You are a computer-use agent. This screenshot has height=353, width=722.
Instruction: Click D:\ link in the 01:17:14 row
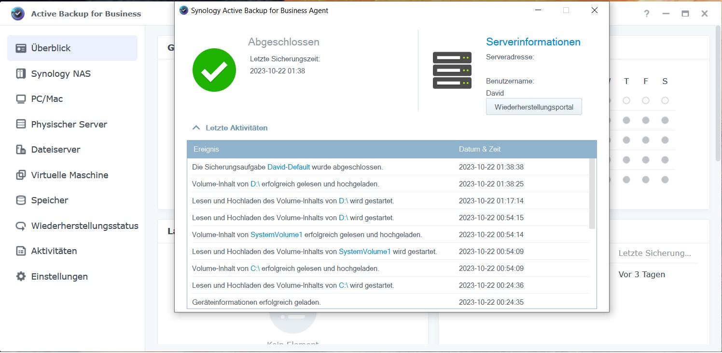(344, 201)
